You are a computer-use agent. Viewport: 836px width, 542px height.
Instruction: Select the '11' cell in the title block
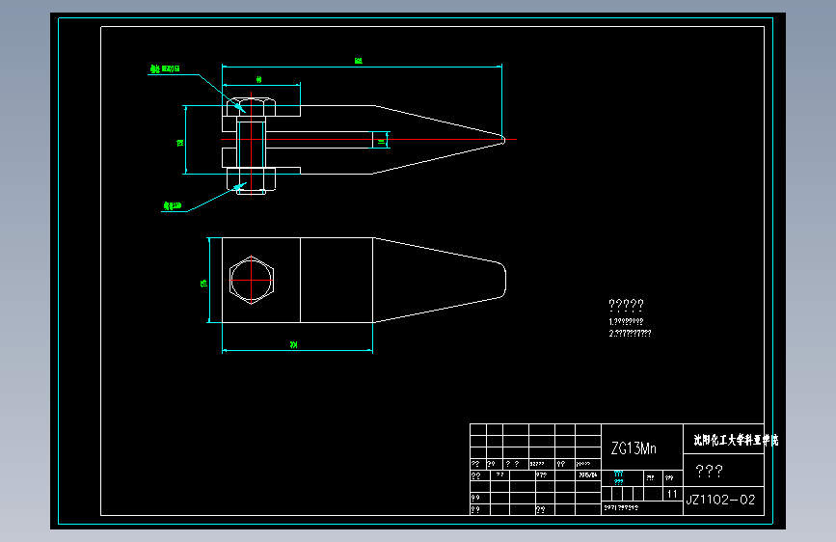click(672, 494)
